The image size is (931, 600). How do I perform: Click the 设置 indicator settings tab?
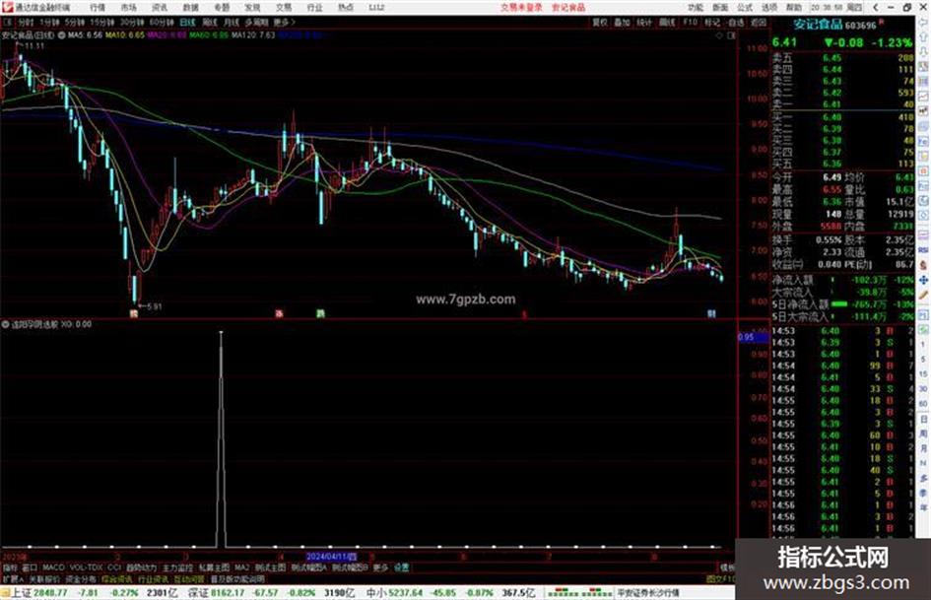(401, 568)
